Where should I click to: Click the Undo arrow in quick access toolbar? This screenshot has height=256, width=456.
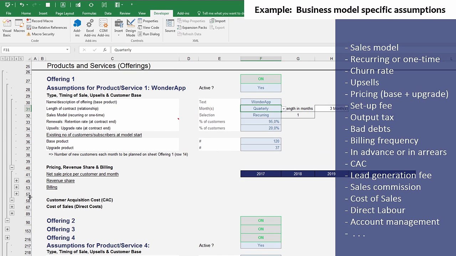pos(22,5)
